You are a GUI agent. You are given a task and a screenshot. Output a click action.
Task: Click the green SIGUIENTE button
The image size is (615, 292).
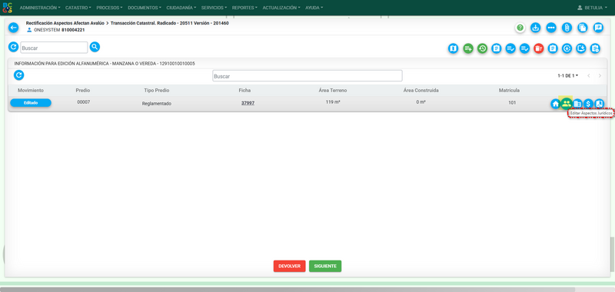[x=325, y=266]
